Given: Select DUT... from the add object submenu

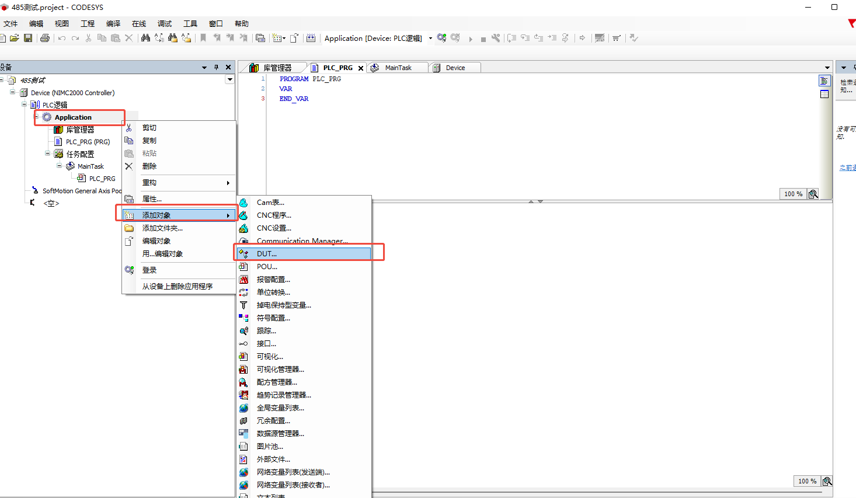Looking at the screenshot, I should pyautogui.click(x=304, y=253).
